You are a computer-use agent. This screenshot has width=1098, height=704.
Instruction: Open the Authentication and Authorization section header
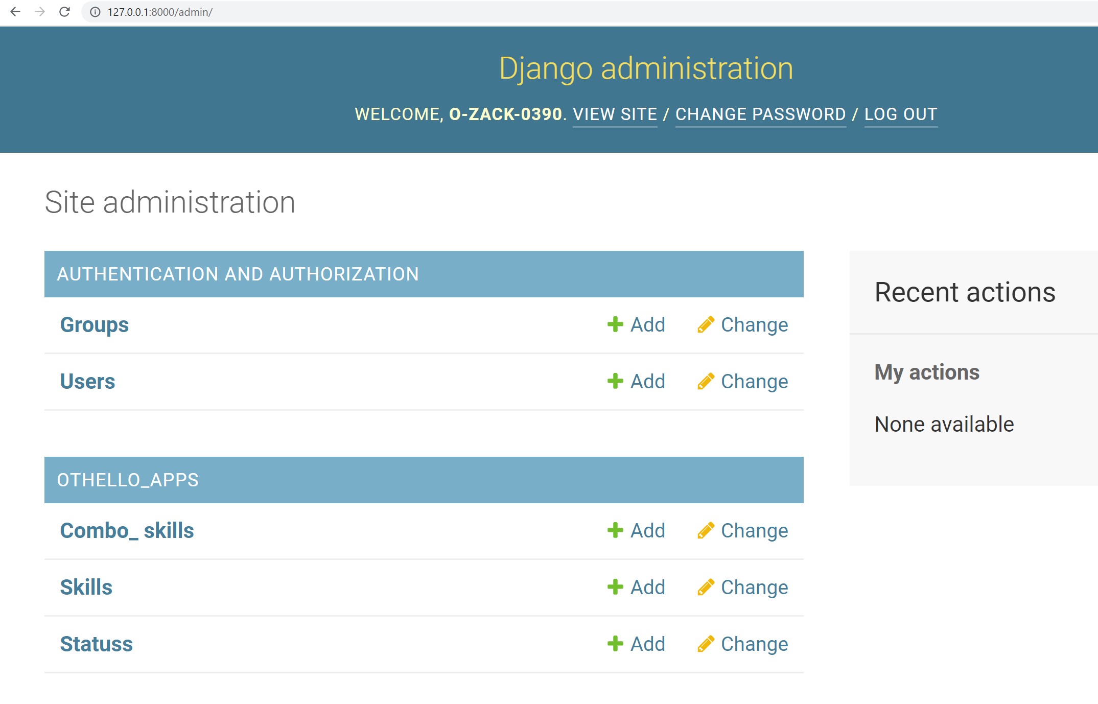click(238, 274)
